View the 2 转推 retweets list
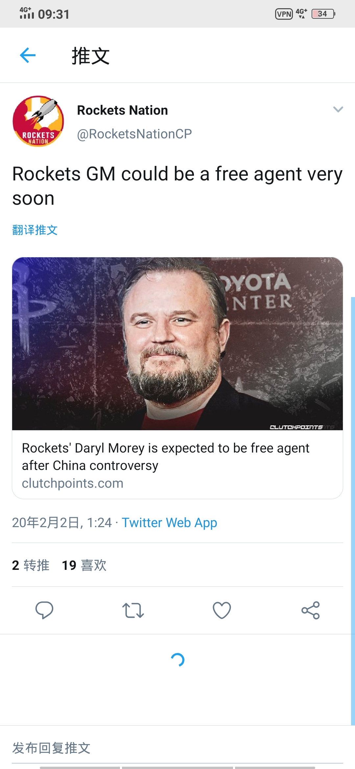Screen dimensions: 355x769 (31, 565)
